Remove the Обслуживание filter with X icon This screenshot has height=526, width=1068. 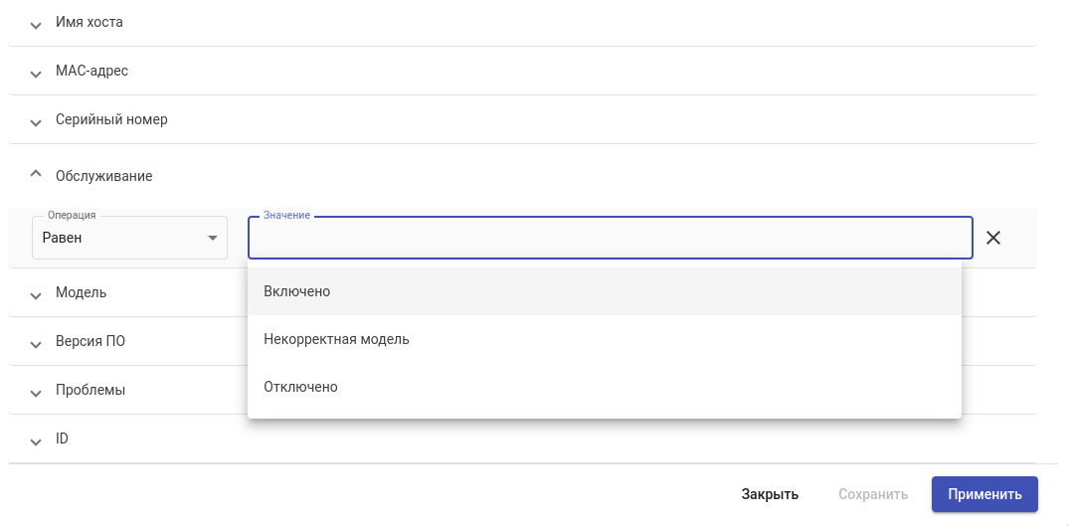coord(992,238)
